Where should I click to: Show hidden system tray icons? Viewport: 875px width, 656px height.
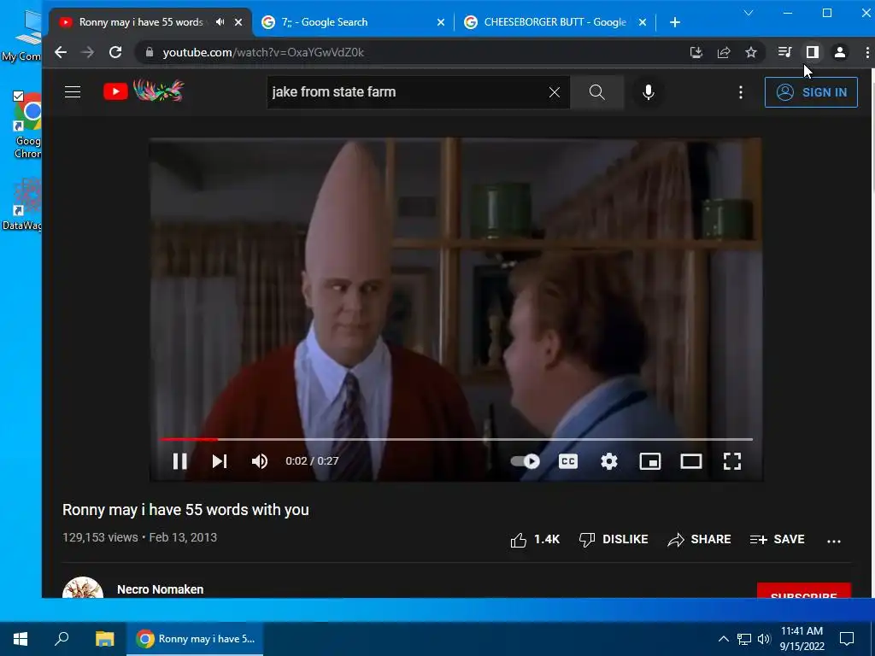tap(723, 639)
